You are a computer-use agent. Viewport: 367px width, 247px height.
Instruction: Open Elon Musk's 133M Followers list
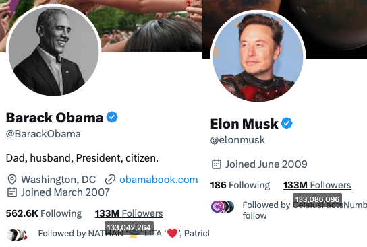pyautogui.click(x=317, y=185)
